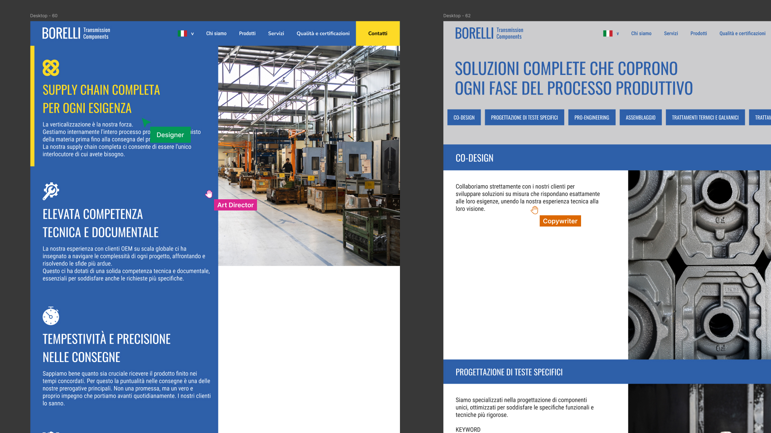Click the metal castings photo beside CO-DESIGN
Screen dimensions: 771x433
[700, 265]
